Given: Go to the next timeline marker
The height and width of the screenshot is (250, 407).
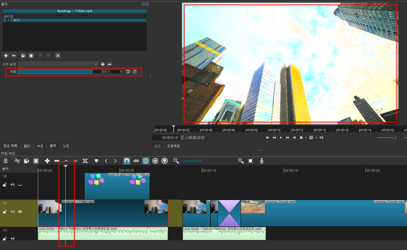Looking at the screenshot, I should pyautogui.click(x=115, y=161).
